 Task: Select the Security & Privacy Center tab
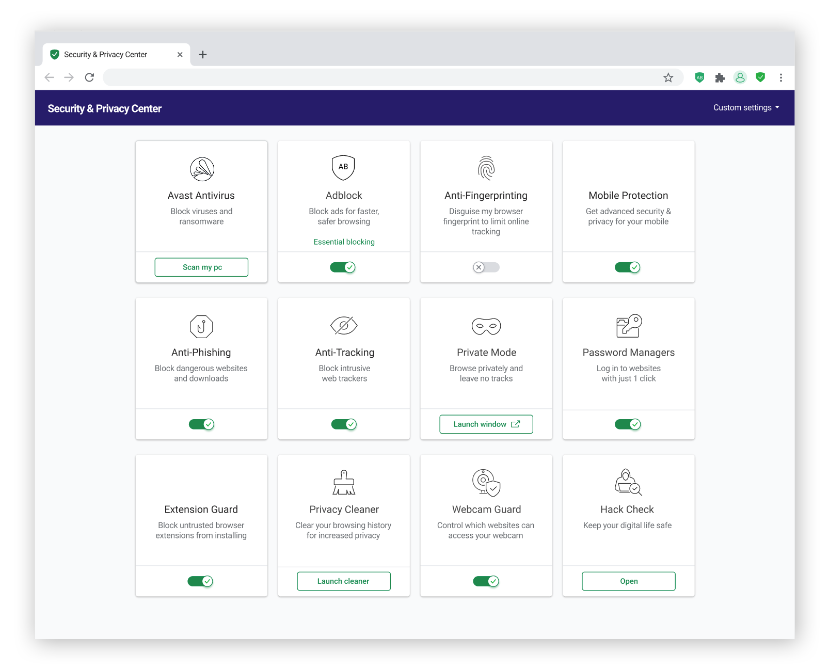116,54
